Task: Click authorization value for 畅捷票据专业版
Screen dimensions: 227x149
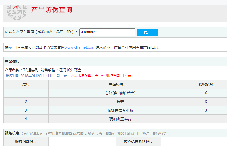Action: (x=206, y=110)
